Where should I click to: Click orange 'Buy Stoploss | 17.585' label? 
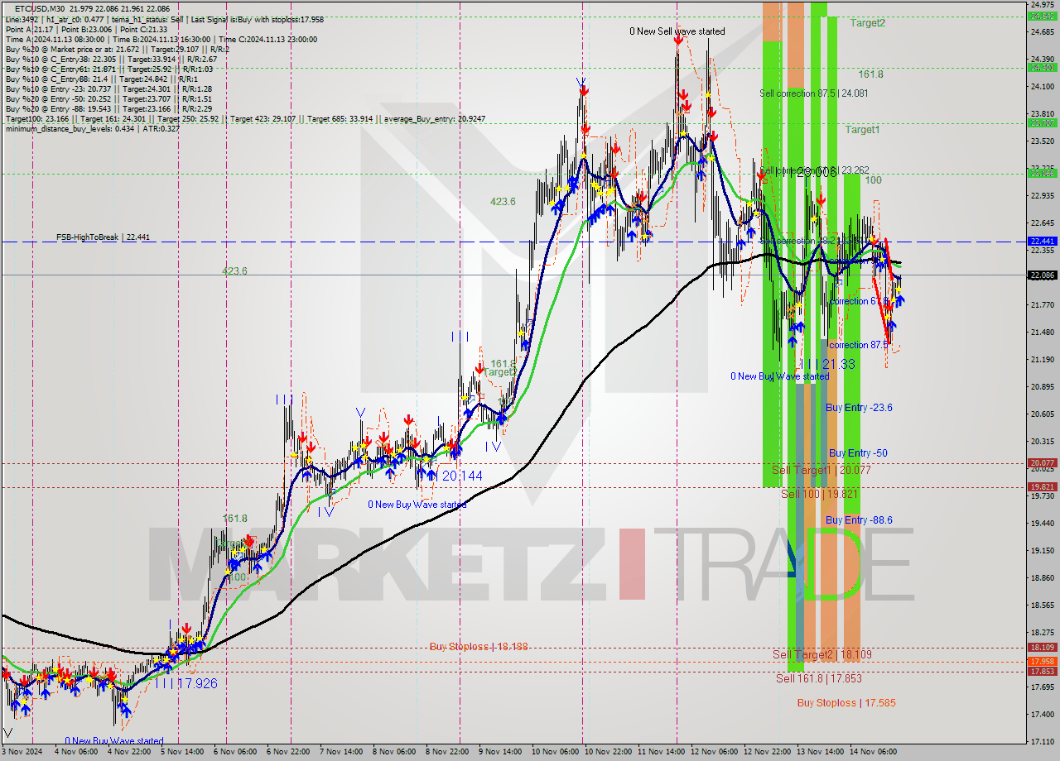pos(846,703)
